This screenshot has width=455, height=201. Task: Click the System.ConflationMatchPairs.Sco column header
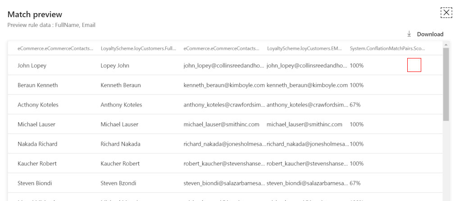click(387, 48)
